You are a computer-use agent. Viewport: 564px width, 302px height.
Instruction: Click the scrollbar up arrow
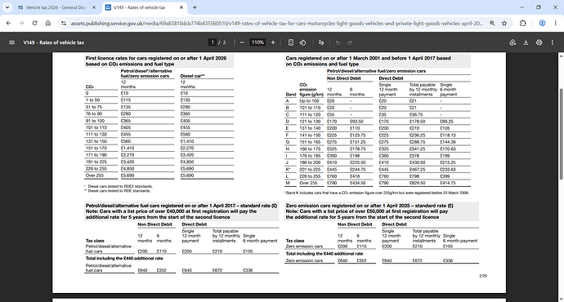[x=561, y=56]
